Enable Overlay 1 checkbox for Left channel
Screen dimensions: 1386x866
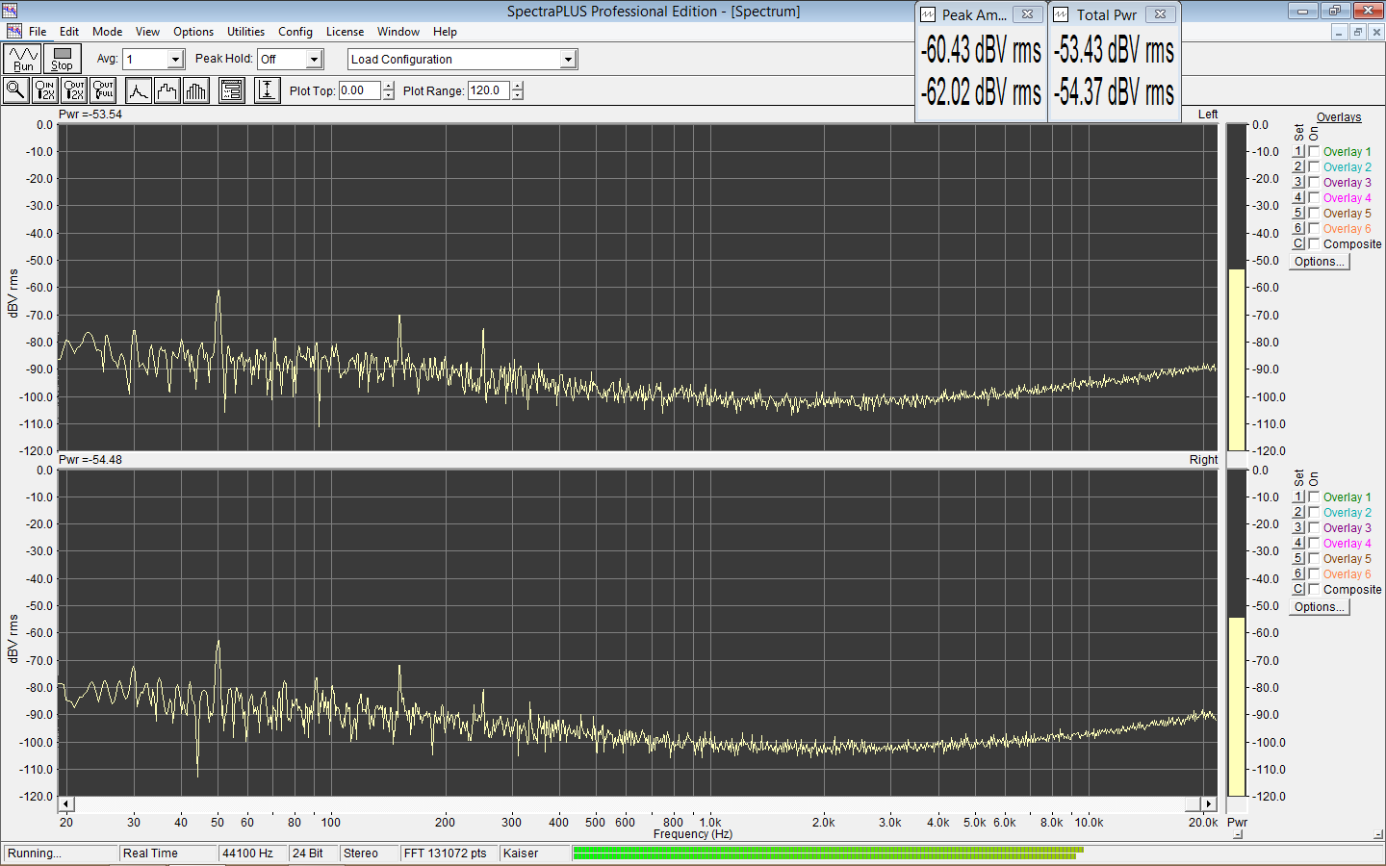1314,152
